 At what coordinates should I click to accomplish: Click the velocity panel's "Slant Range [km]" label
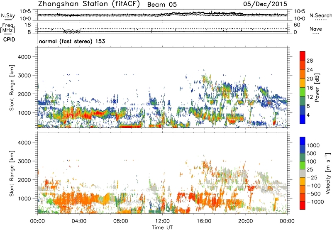coord(12,174)
